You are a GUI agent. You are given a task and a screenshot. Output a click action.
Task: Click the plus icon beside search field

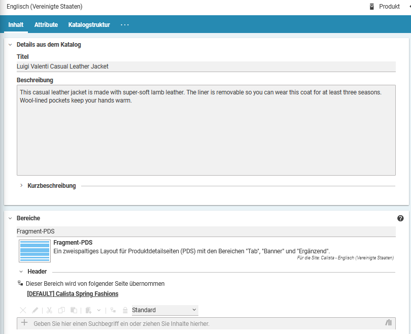24,323
